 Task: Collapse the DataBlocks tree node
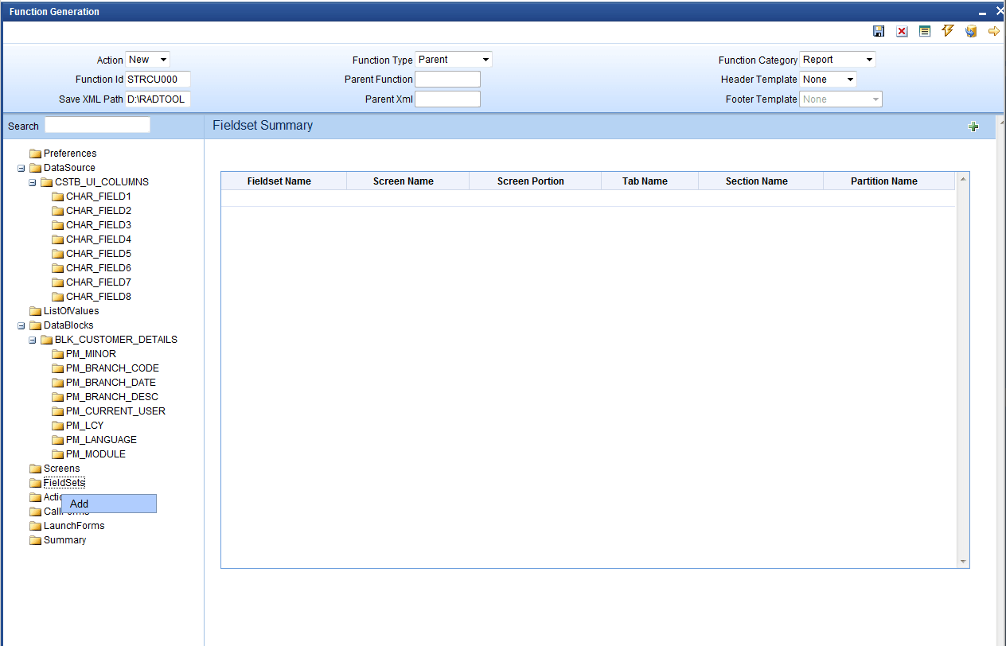click(21, 325)
